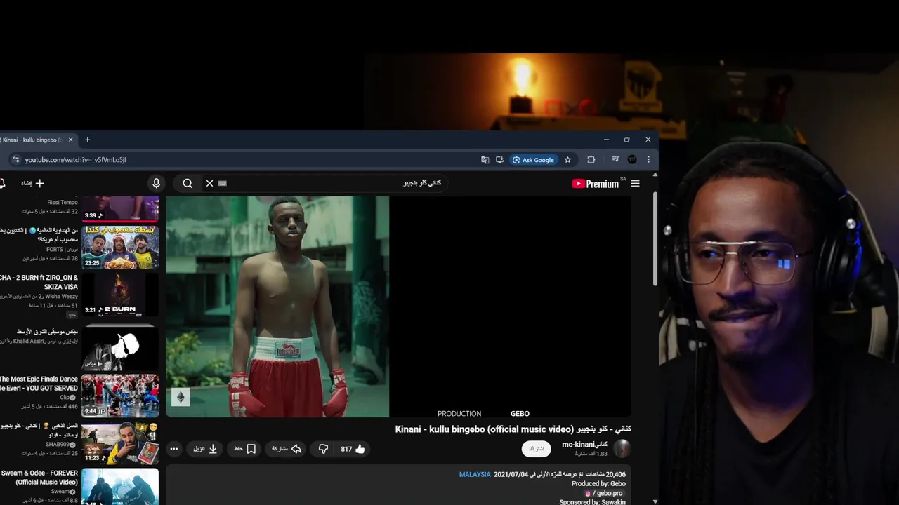Open 'Sweam & Odee - FOREVER' video title
Viewport: 899px width, 505px height.
39,478
